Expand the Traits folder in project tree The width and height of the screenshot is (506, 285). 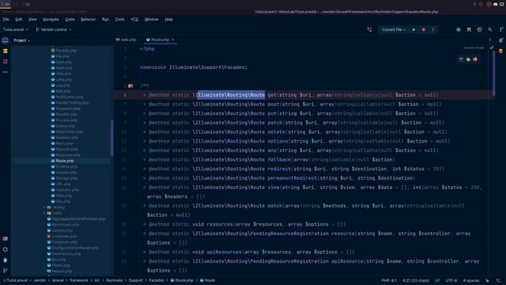coord(44,213)
